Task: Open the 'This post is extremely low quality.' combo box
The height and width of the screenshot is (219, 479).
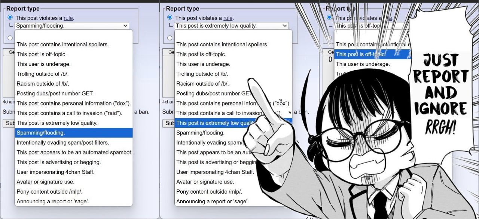Action: [232, 26]
